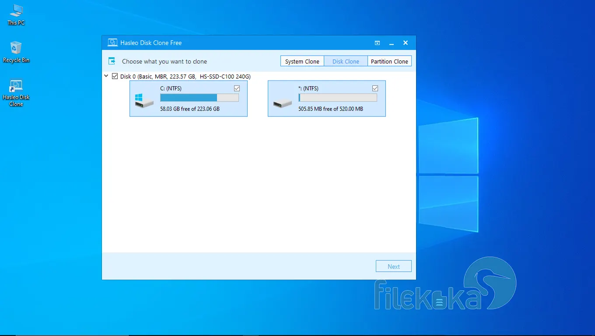Switch to the Disk Clone tab
Screen dimensions: 595x336
pyautogui.click(x=346, y=61)
